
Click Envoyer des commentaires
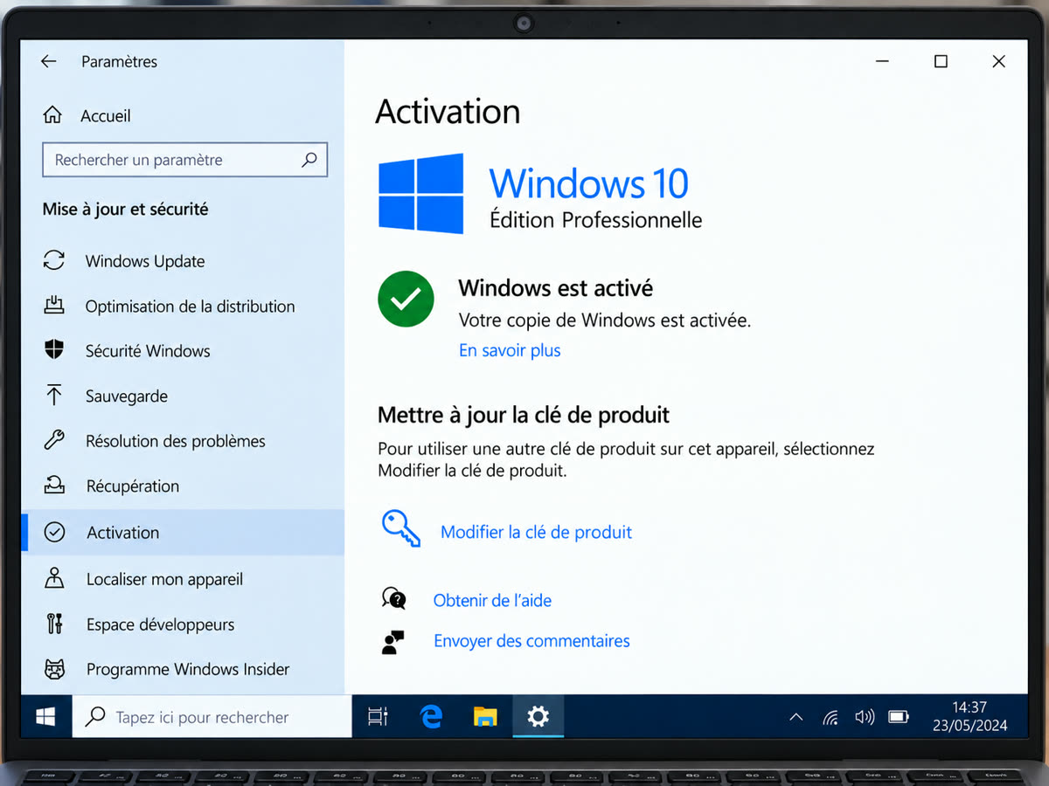[531, 641]
